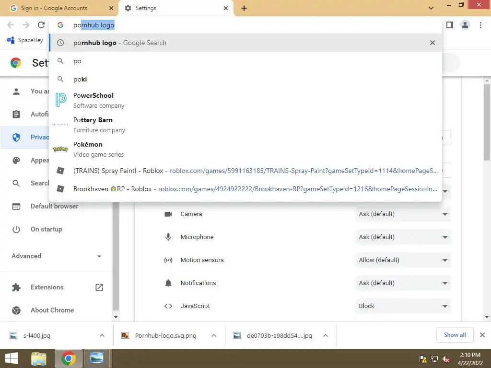
Task: Open the profile avatar menu
Action: [x=465, y=25]
